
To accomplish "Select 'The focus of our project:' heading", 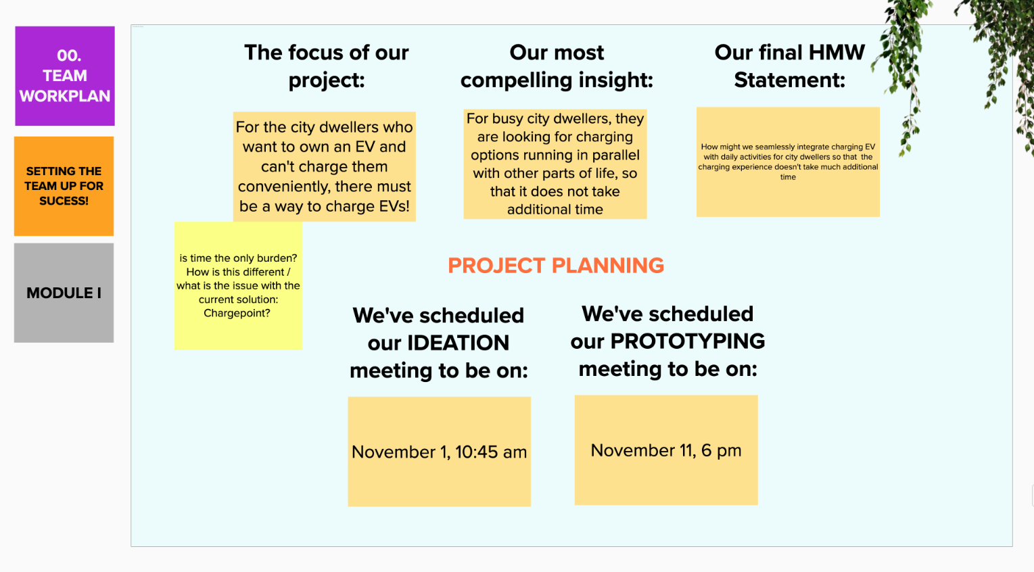I will point(327,66).
